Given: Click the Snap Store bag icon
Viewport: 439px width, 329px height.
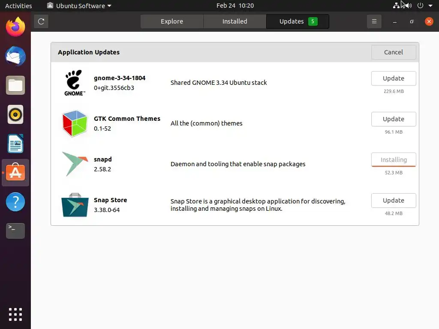Looking at the screenshot, I should coord(75,205).
